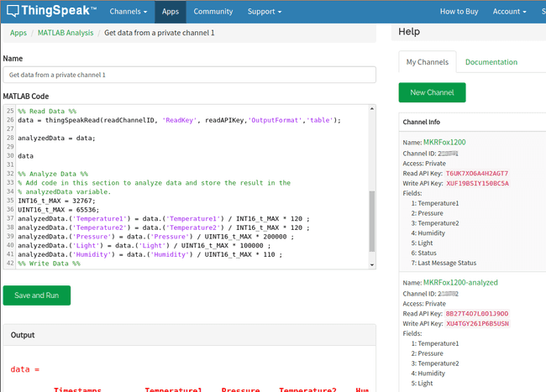
Task: Open the Channels dropdown menu
Action: click(129, 12)
